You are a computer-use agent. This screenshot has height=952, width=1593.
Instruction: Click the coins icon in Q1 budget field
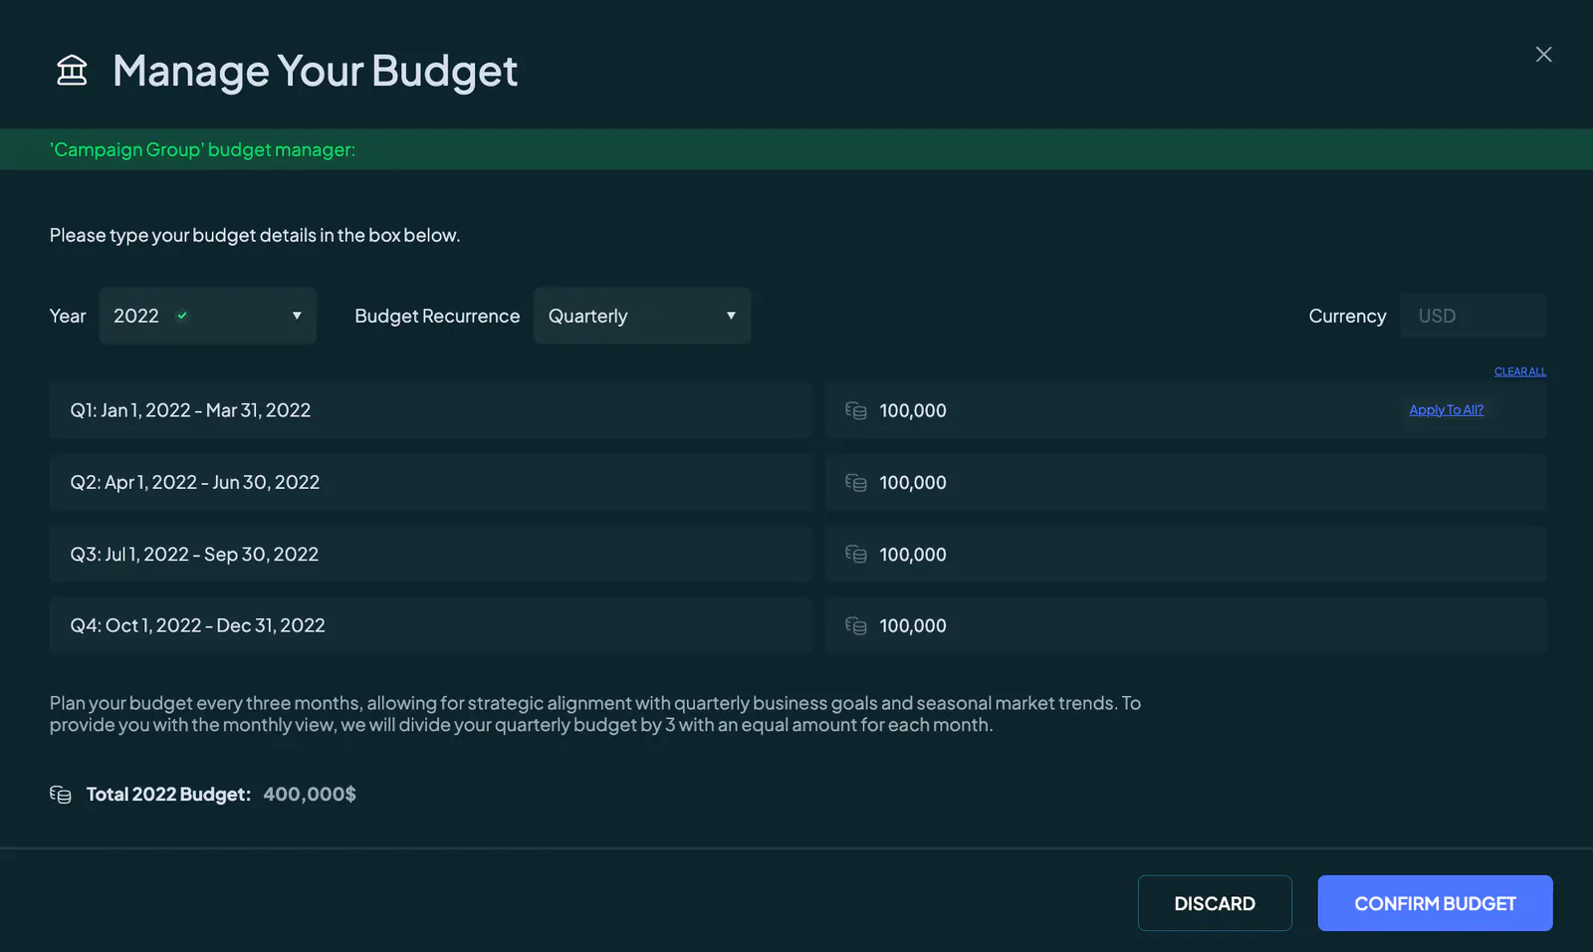(856, 410)
